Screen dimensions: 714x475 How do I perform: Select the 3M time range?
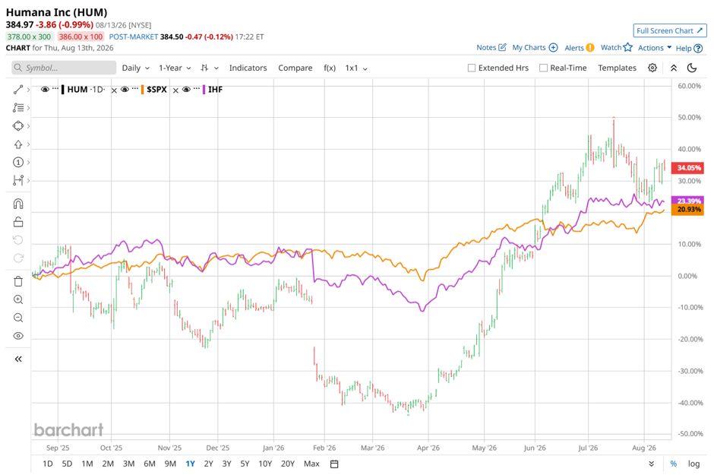[129, 464]
